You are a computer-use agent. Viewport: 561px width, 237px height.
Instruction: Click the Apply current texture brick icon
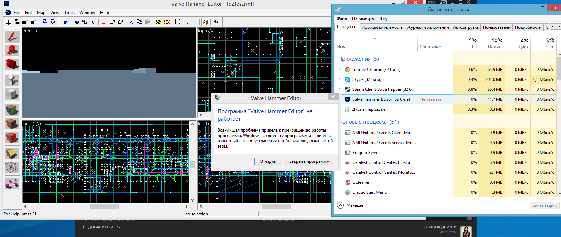(12, 124)
